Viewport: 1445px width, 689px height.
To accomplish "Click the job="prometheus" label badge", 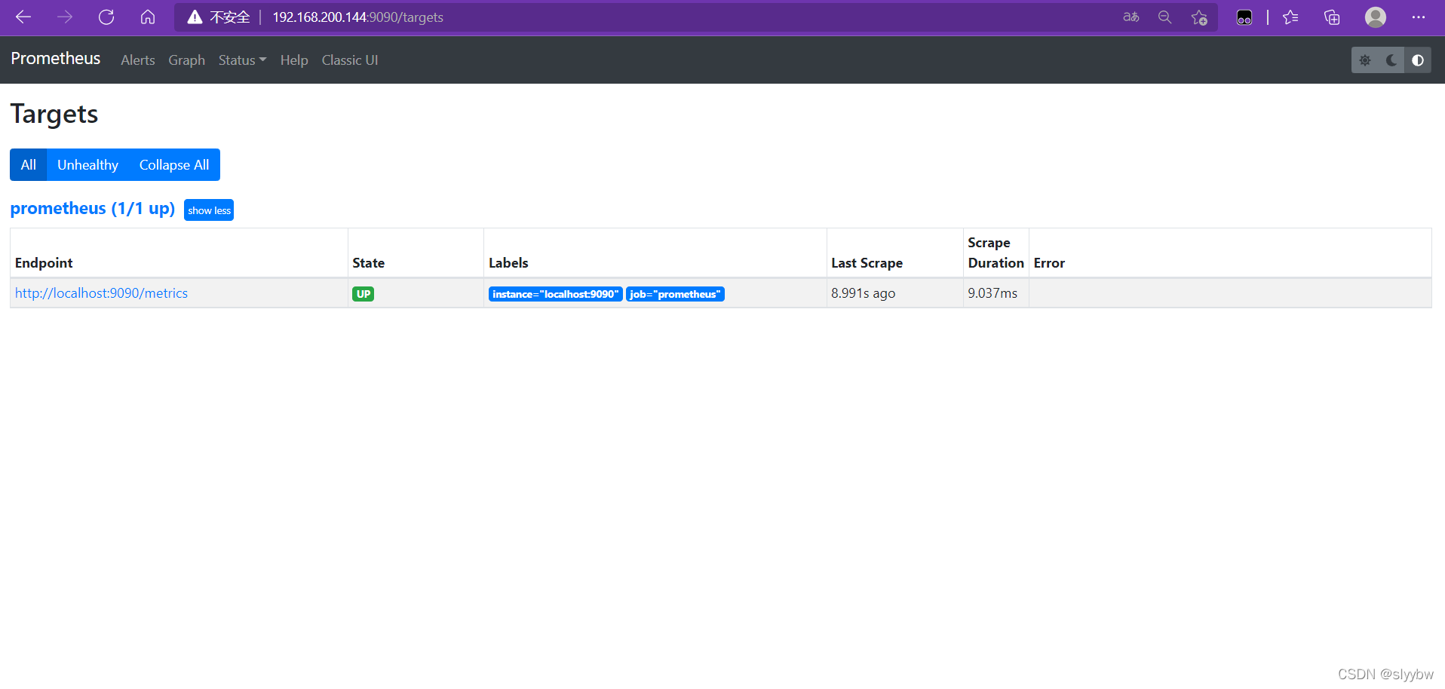I will pos(675,294).
